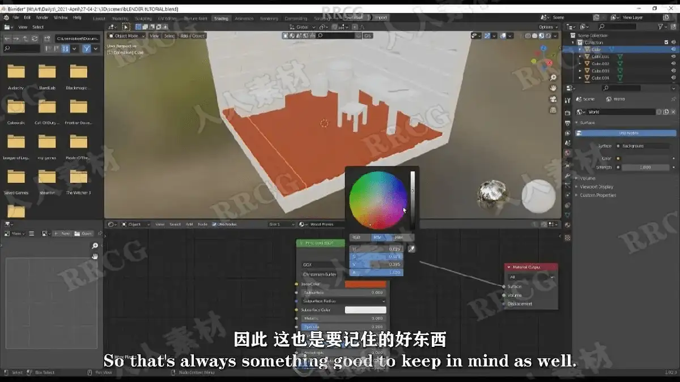680x382 pixels.
Task: Open the File menu
Action: tap(16, 18)
